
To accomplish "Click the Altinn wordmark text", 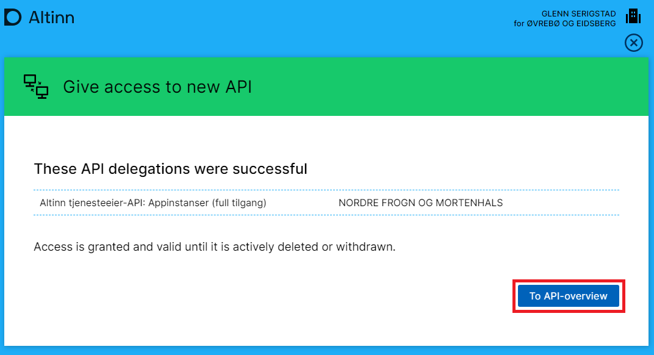I will point(51,18).
